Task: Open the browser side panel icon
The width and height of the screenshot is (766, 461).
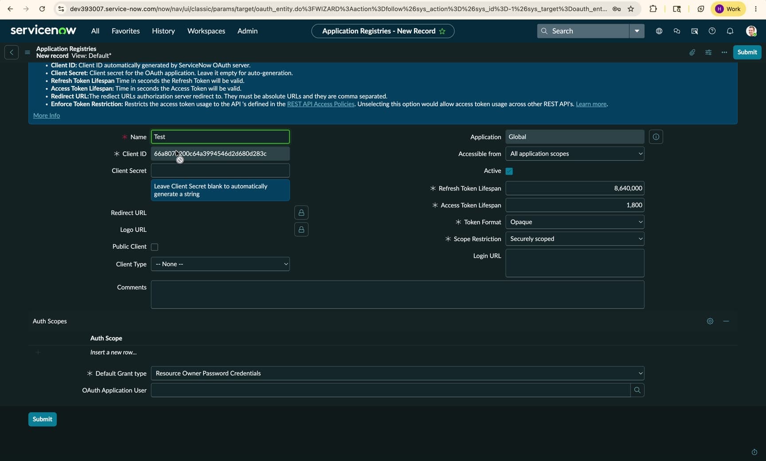Action: pyautogui.click(x=676, y=9)
